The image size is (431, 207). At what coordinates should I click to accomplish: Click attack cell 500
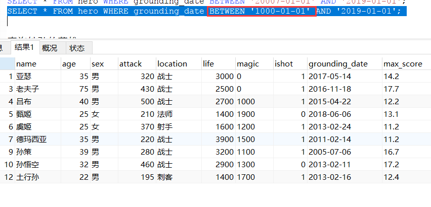[137, 102]
